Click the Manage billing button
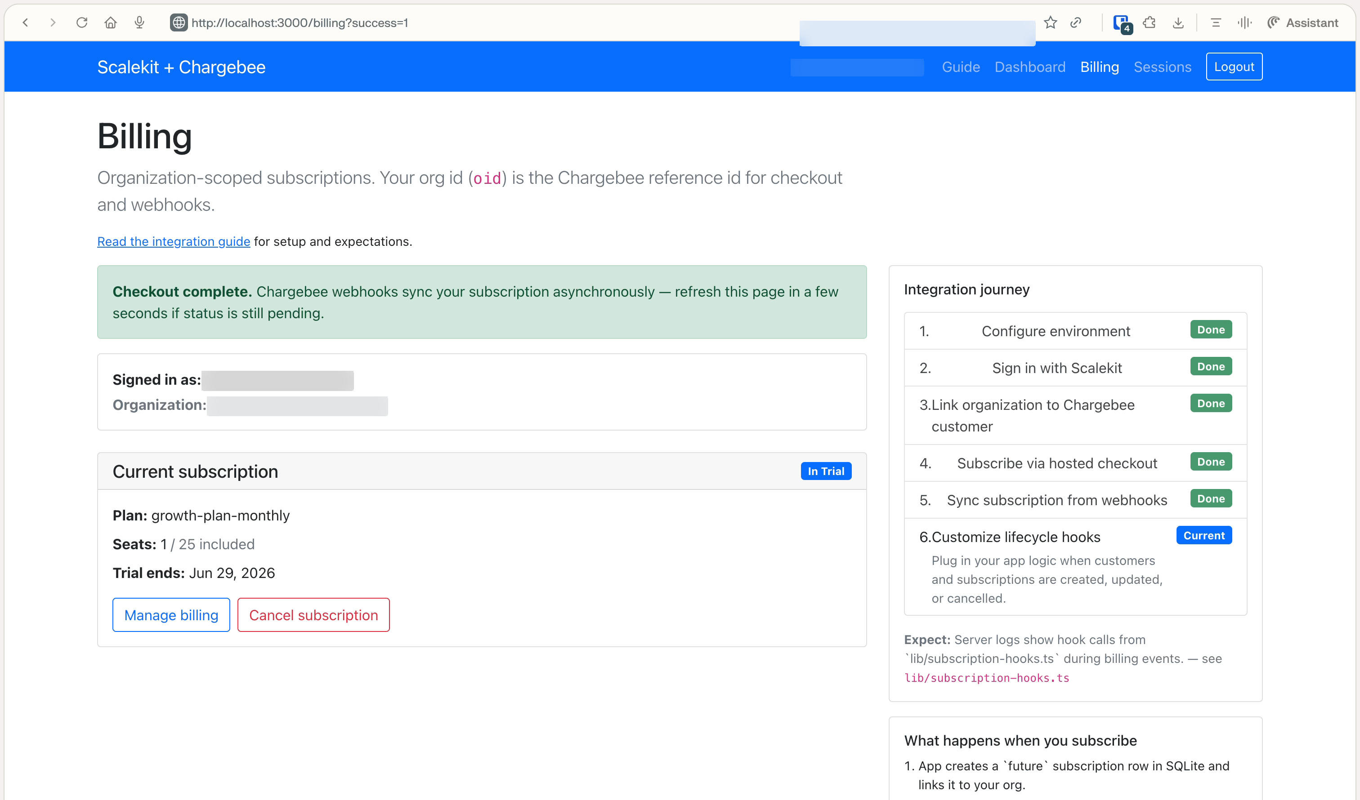This screenshot has width=1360, height=800. coord(171,615)
